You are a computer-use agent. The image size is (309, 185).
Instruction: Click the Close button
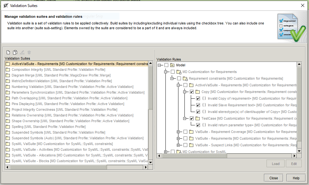coord(274,178)
